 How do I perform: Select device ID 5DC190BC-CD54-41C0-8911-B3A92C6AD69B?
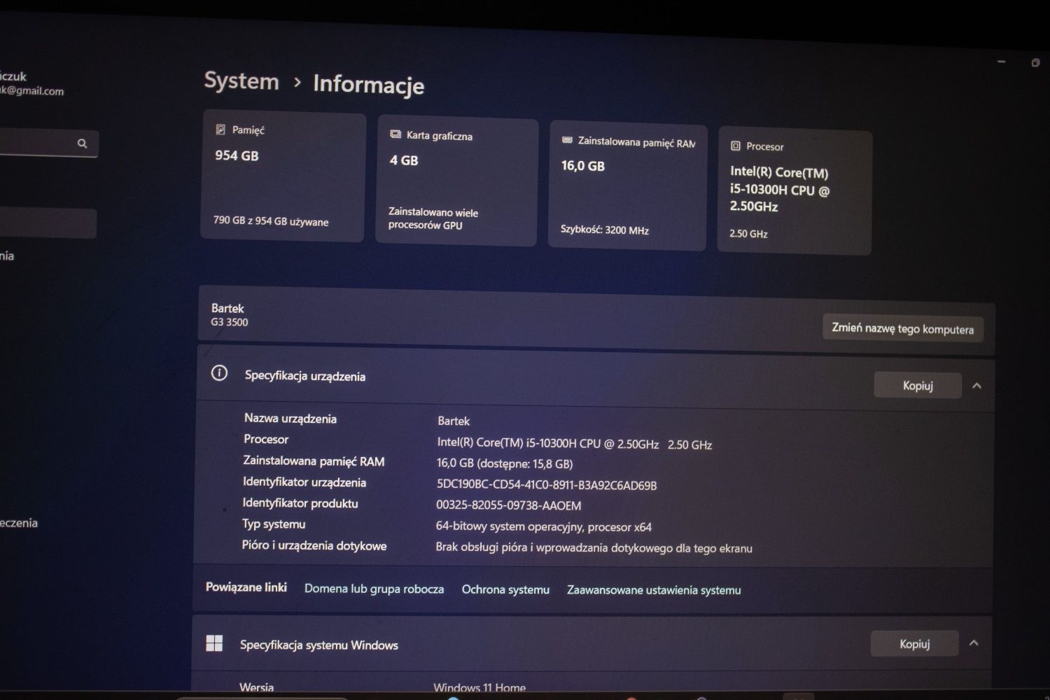click(x=547, y=485)
